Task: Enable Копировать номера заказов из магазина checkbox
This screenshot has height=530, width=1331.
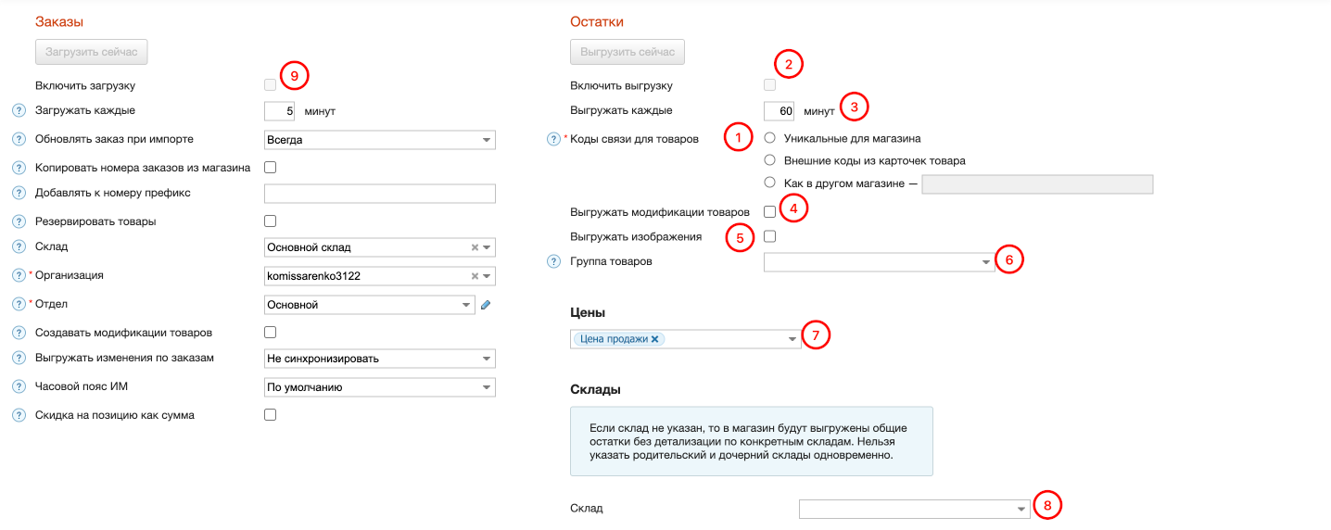Action: pos(271,168)
